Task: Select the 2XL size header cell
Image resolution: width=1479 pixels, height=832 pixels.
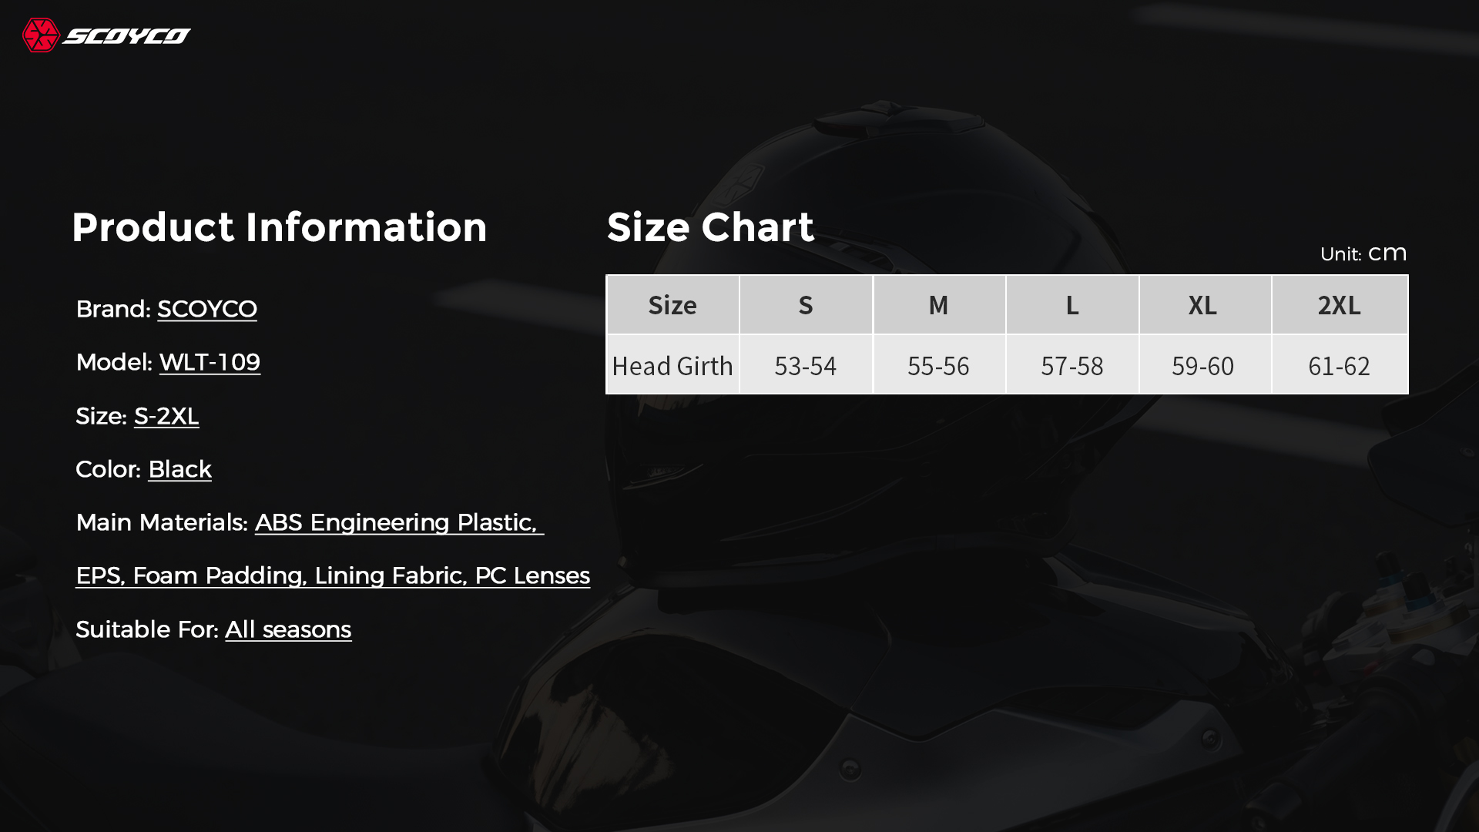Action: click(x=1340, y=305)
